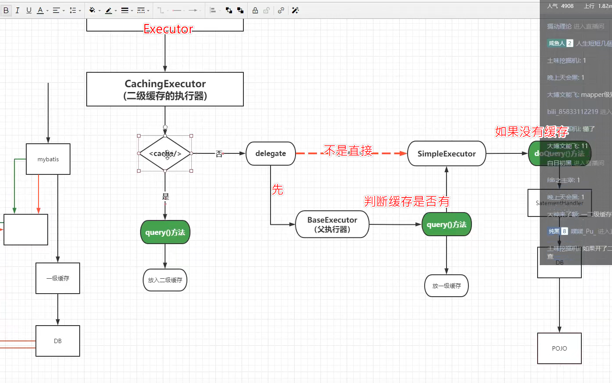Select query()方法 box under the 是 branch

pyautogui.click(x=165, y=232)
